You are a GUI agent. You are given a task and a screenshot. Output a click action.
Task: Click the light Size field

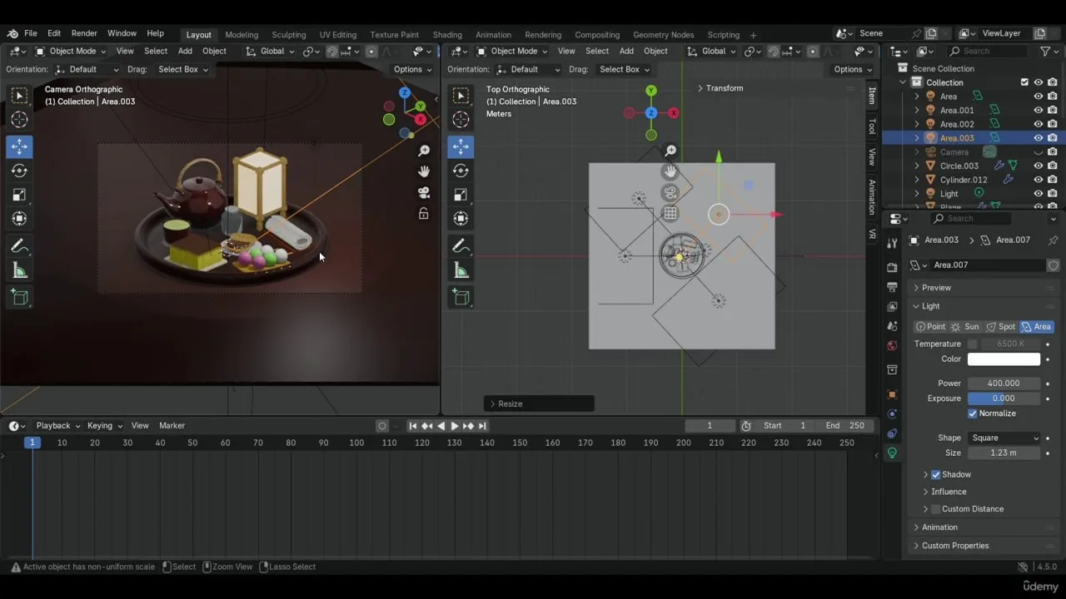(1004, 453)
